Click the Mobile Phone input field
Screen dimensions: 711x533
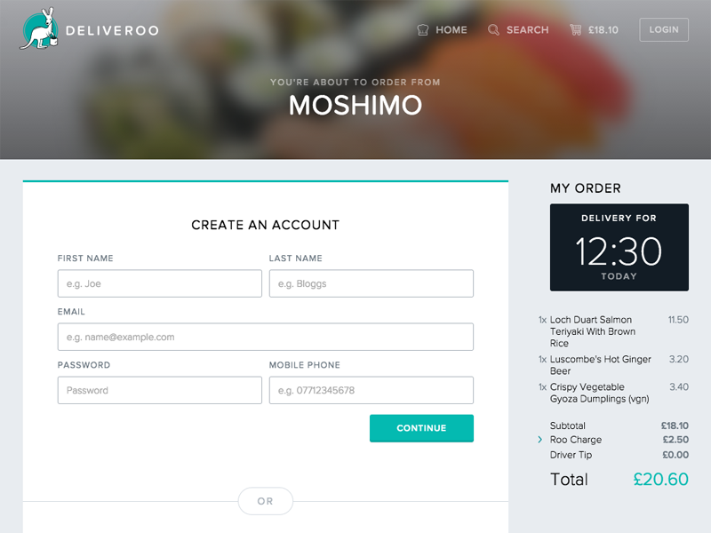(x=371, y=390)
